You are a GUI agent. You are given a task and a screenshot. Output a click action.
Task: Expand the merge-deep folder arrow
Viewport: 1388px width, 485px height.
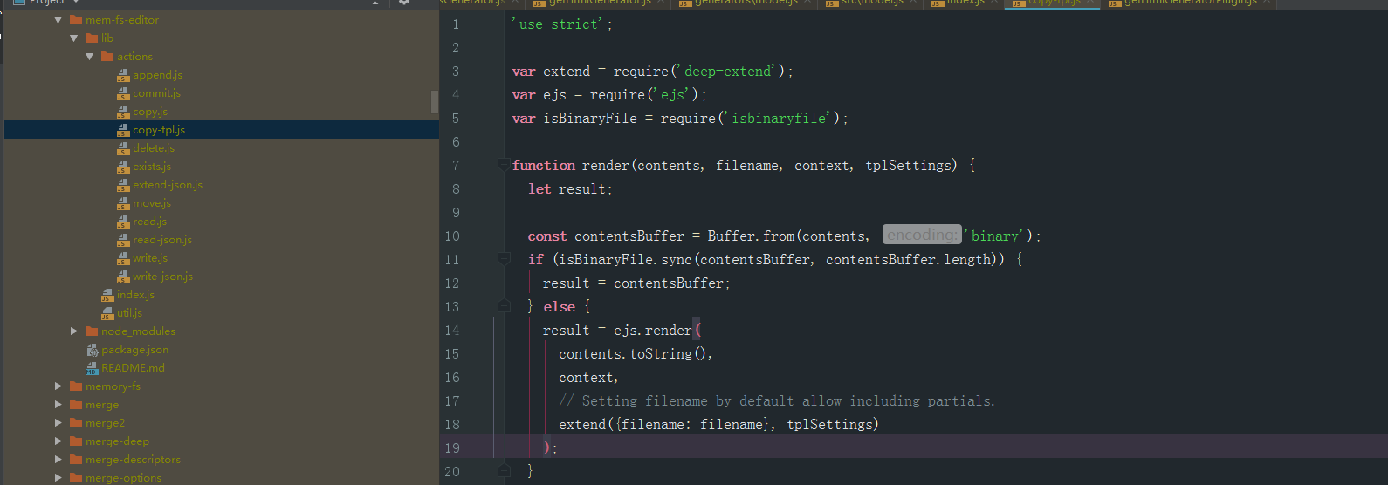click(x=58, y=441)
